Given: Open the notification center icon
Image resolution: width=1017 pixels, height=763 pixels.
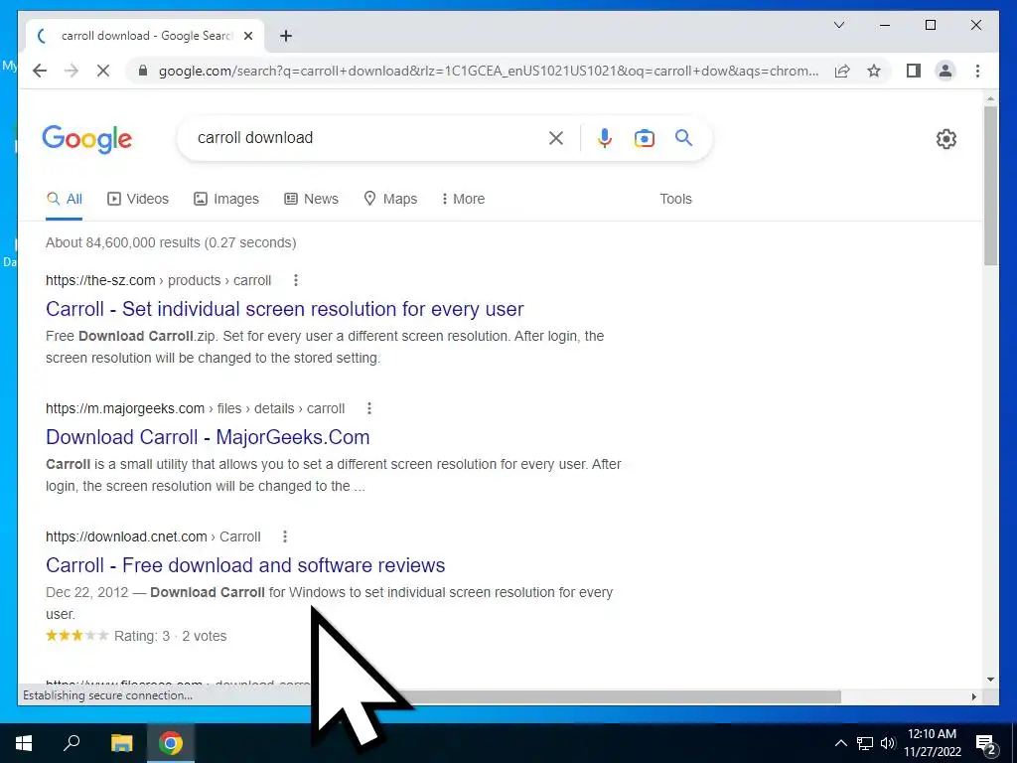Looking at the screenshot, I should click(x=986, y=745).
